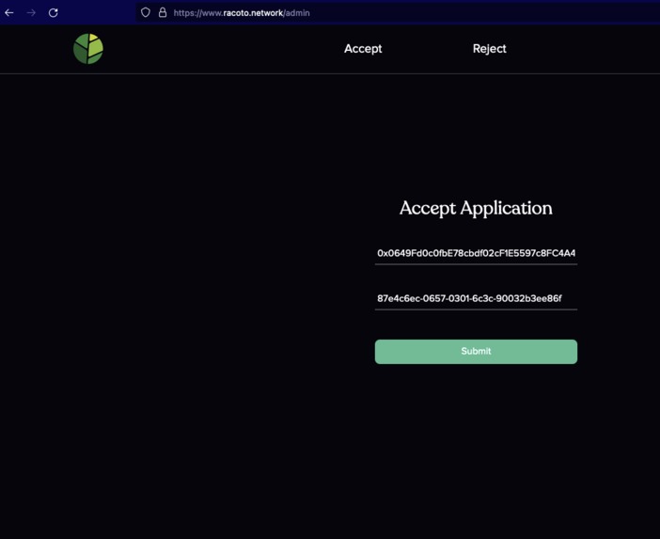Click the 87e4c6ec application ID field
The width and height of the screenshot is (660, 539).
[476, 298]
